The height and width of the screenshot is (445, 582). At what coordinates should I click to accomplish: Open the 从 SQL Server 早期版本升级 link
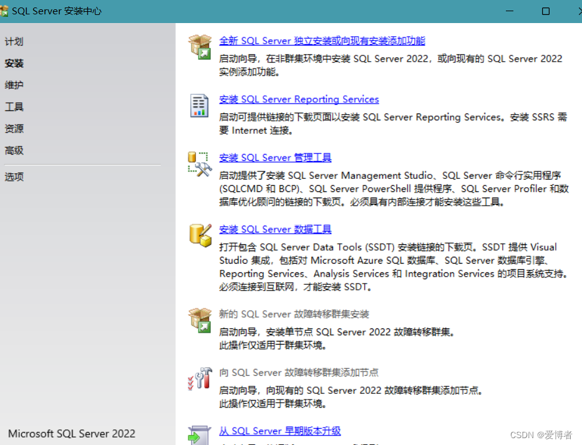tap(279, 431)
